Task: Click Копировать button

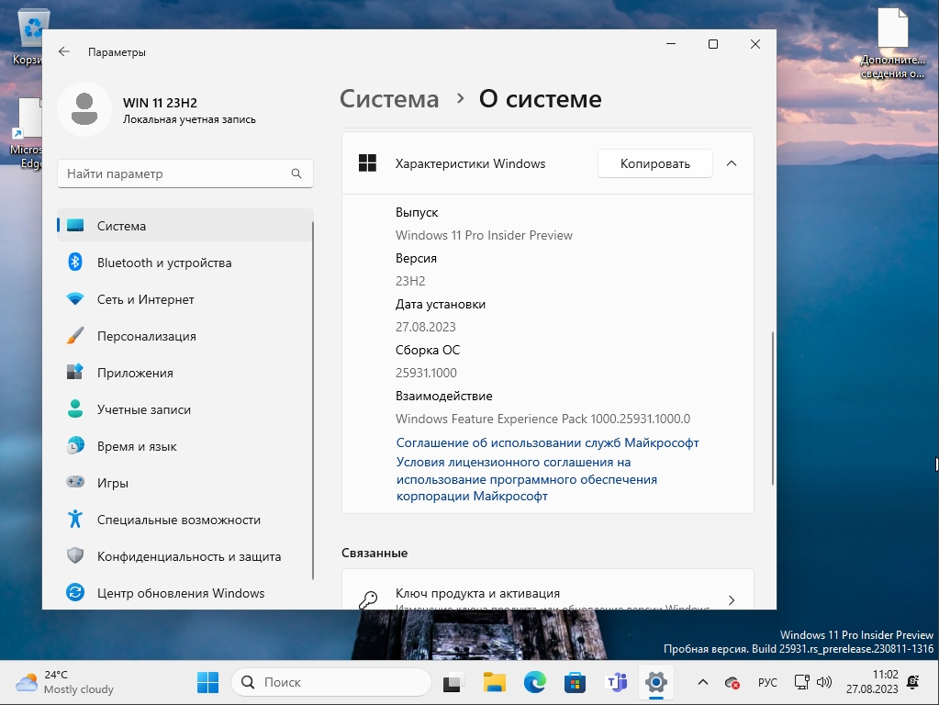Action: click(655, 163)
